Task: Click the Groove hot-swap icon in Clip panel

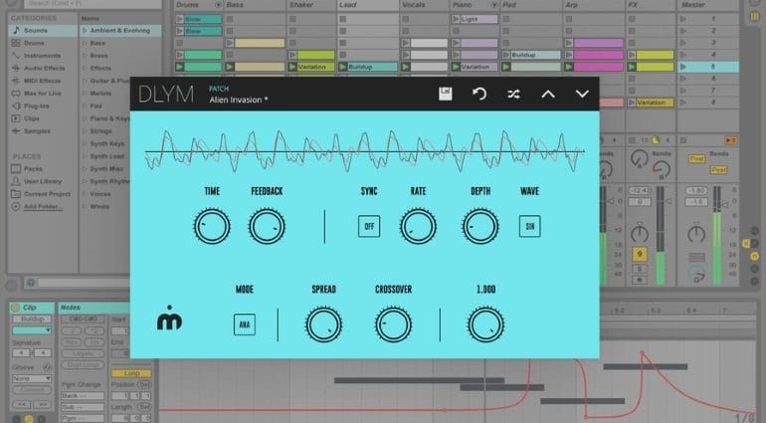Action: coord(48,367)
